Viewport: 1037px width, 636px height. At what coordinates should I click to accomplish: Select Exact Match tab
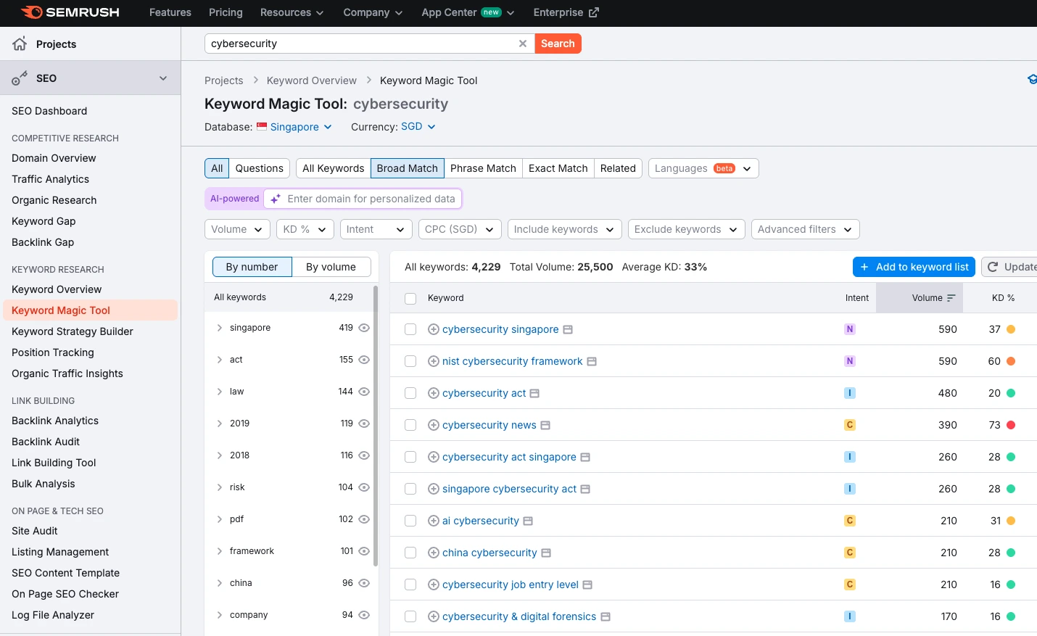point(558,168)
